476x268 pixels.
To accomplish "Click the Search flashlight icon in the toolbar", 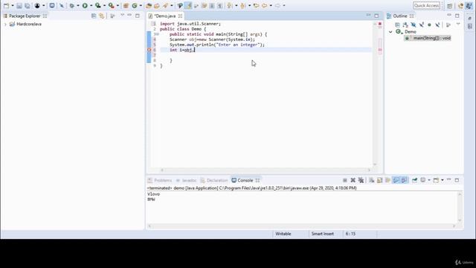I will pos(165,5).
